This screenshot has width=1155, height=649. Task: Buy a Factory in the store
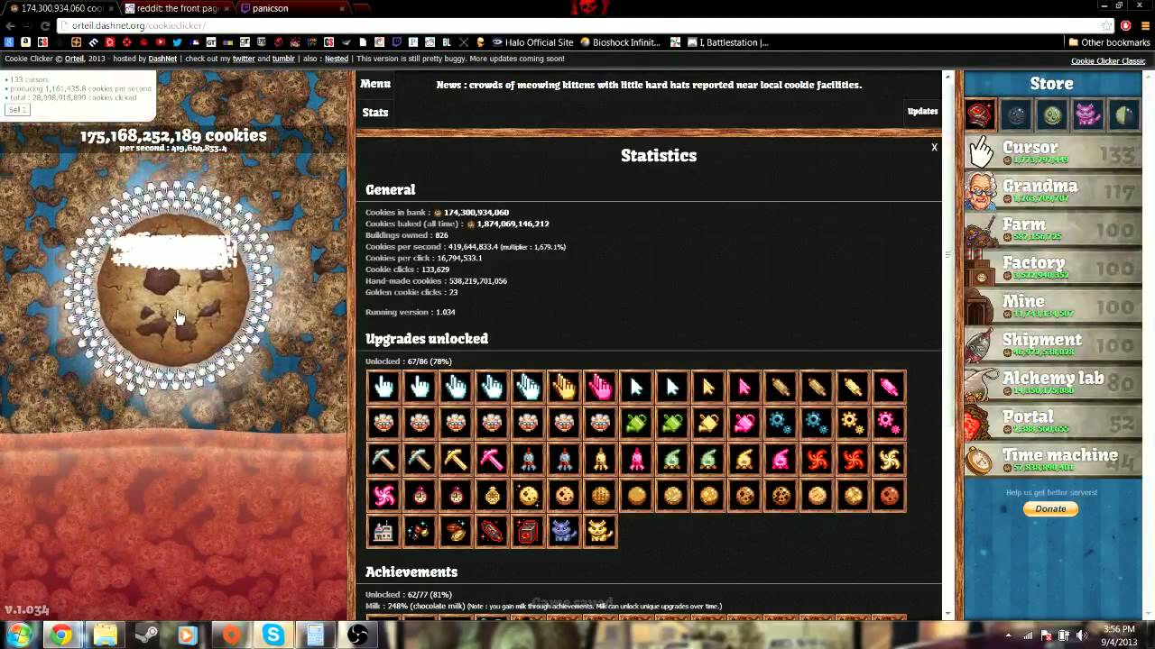[x=1051, y=267]
